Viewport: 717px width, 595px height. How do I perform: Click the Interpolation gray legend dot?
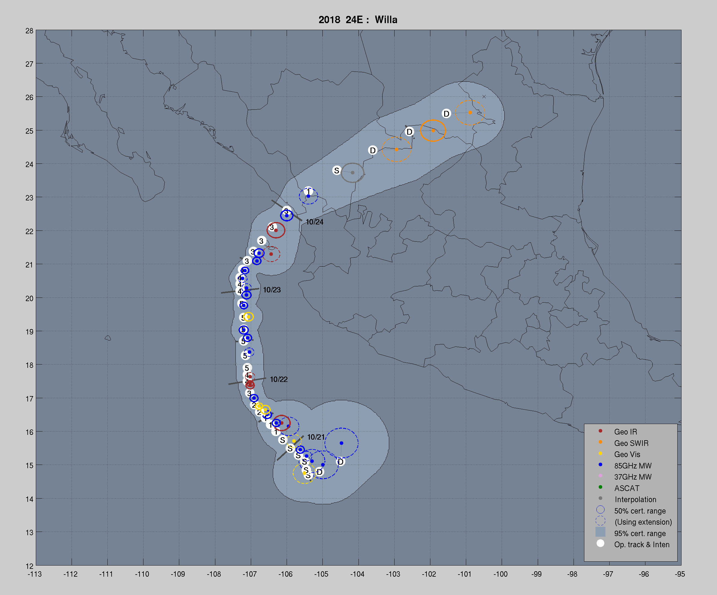point(600,499)
